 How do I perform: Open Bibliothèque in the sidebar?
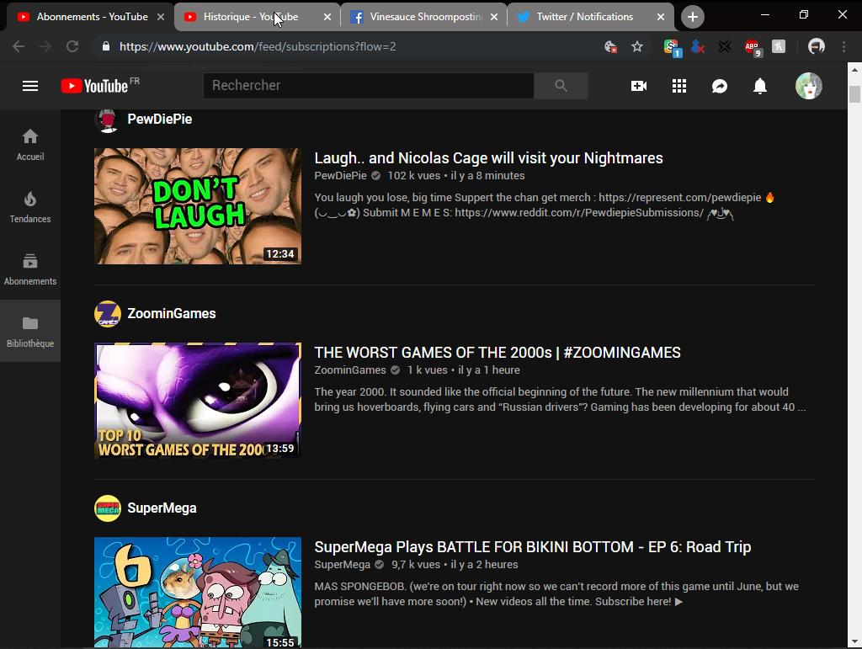pos(30,331)
